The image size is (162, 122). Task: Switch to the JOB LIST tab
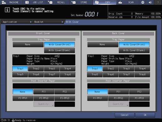[x=35, y=2]
